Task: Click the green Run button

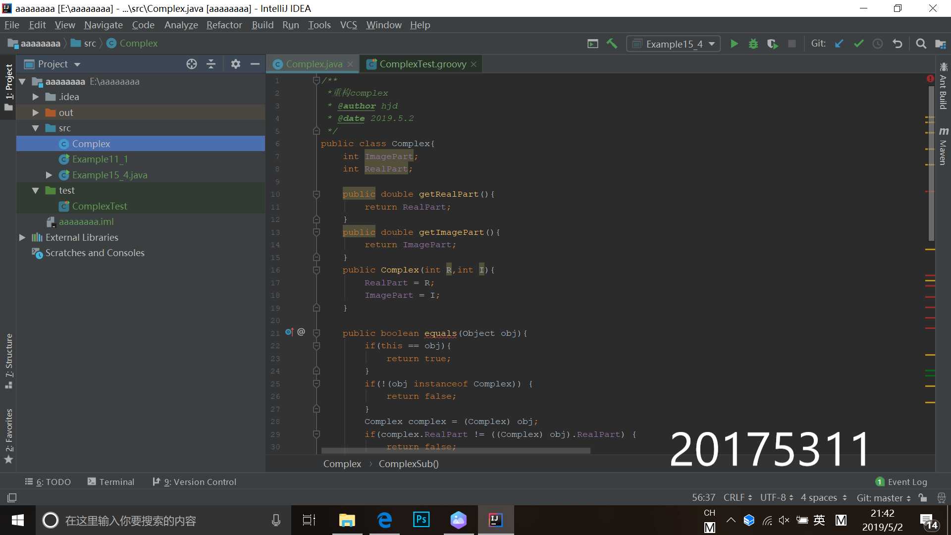Action: (734, 44)
